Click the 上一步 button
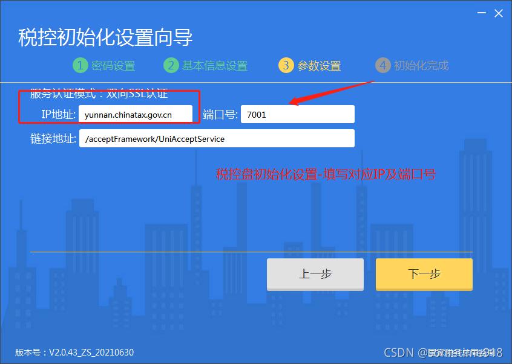The image size is (512, 364). pyautogui.click(x=315, y=274)
